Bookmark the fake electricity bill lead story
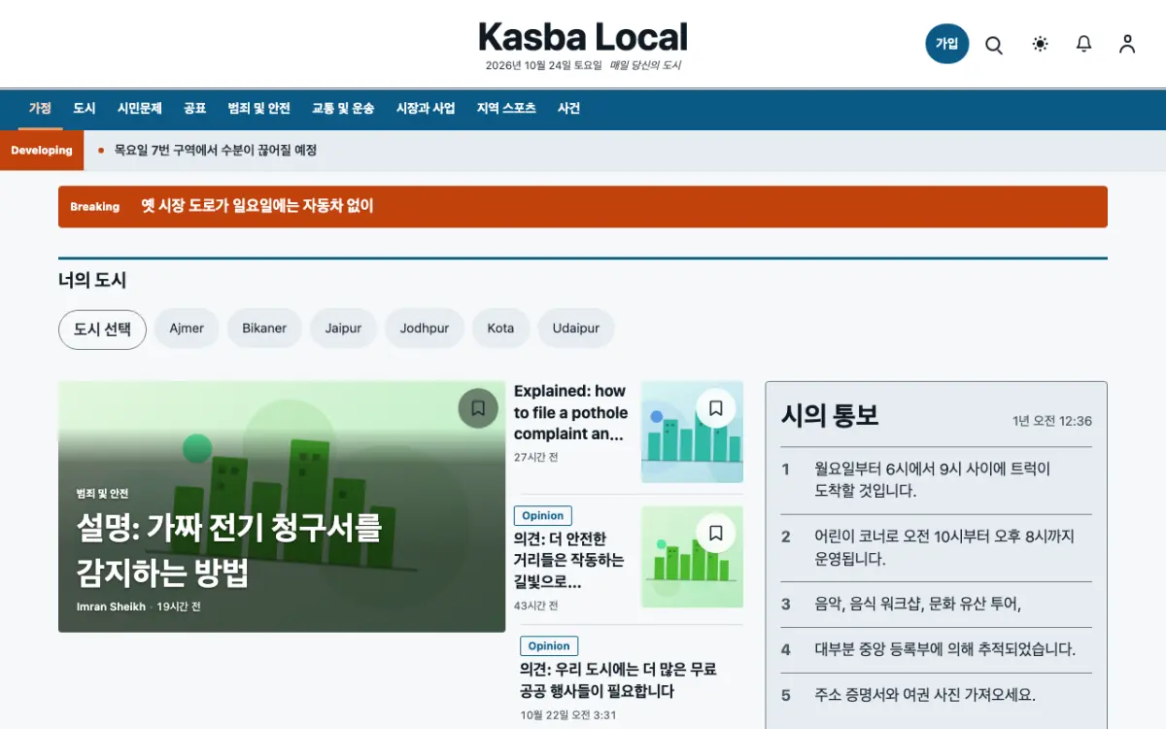The height and width of the screenshot is (729, 1166). point(478,408)
